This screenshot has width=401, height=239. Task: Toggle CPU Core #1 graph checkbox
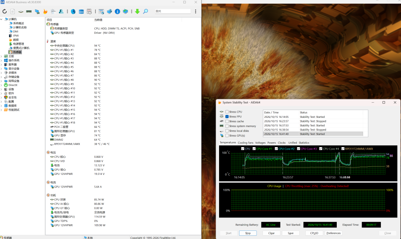[254, 149]
